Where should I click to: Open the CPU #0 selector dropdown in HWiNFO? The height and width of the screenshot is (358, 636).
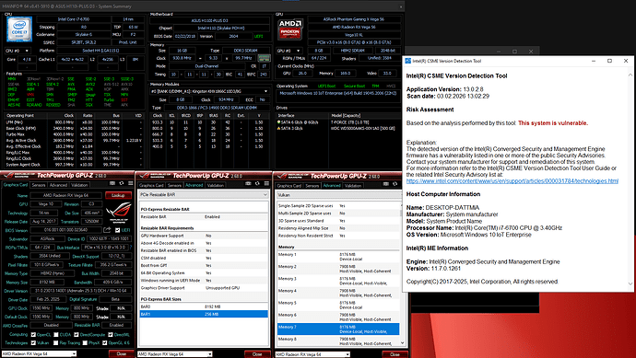pos(18,51)
